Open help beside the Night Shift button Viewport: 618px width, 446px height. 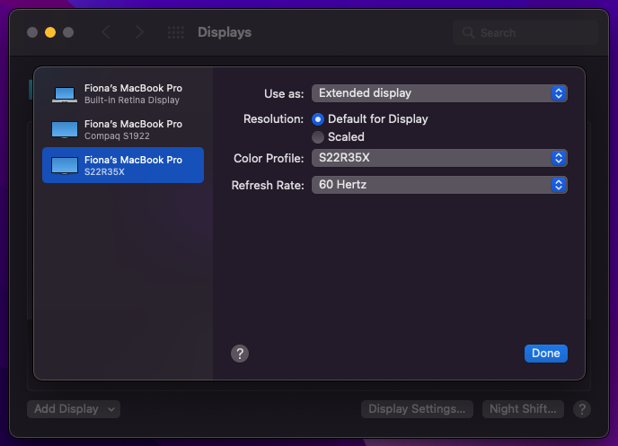(582, 409)
